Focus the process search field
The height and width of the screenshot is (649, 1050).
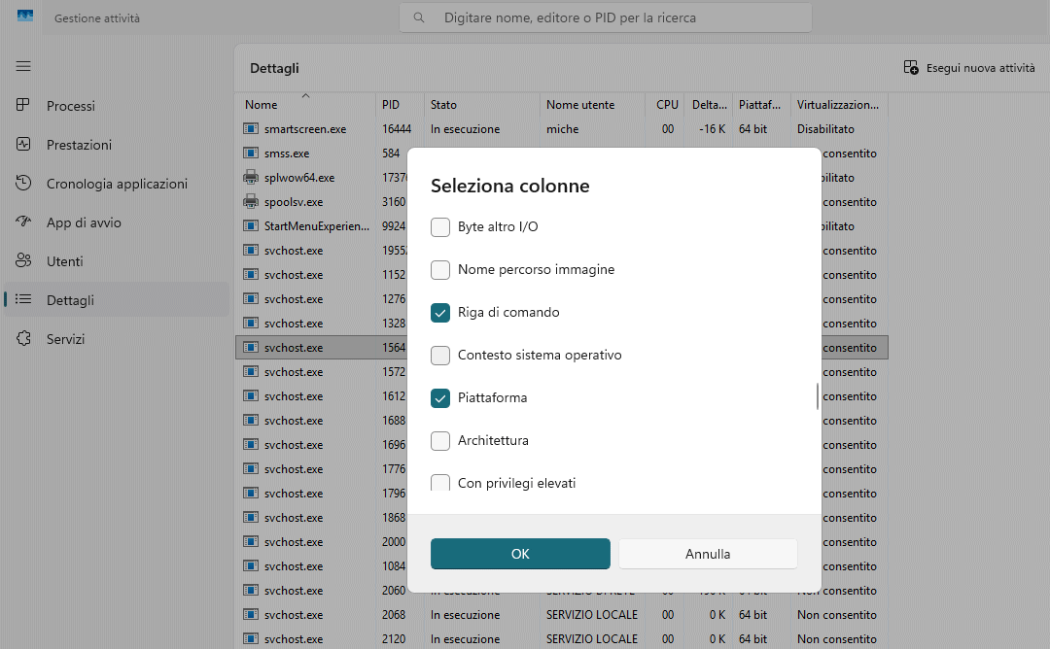coord(606,17)
